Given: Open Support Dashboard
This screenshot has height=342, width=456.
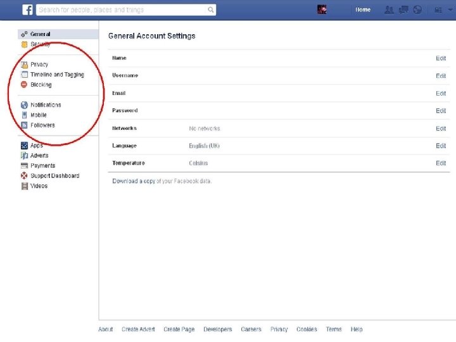Looking at the screenshot, I should 54,175.
